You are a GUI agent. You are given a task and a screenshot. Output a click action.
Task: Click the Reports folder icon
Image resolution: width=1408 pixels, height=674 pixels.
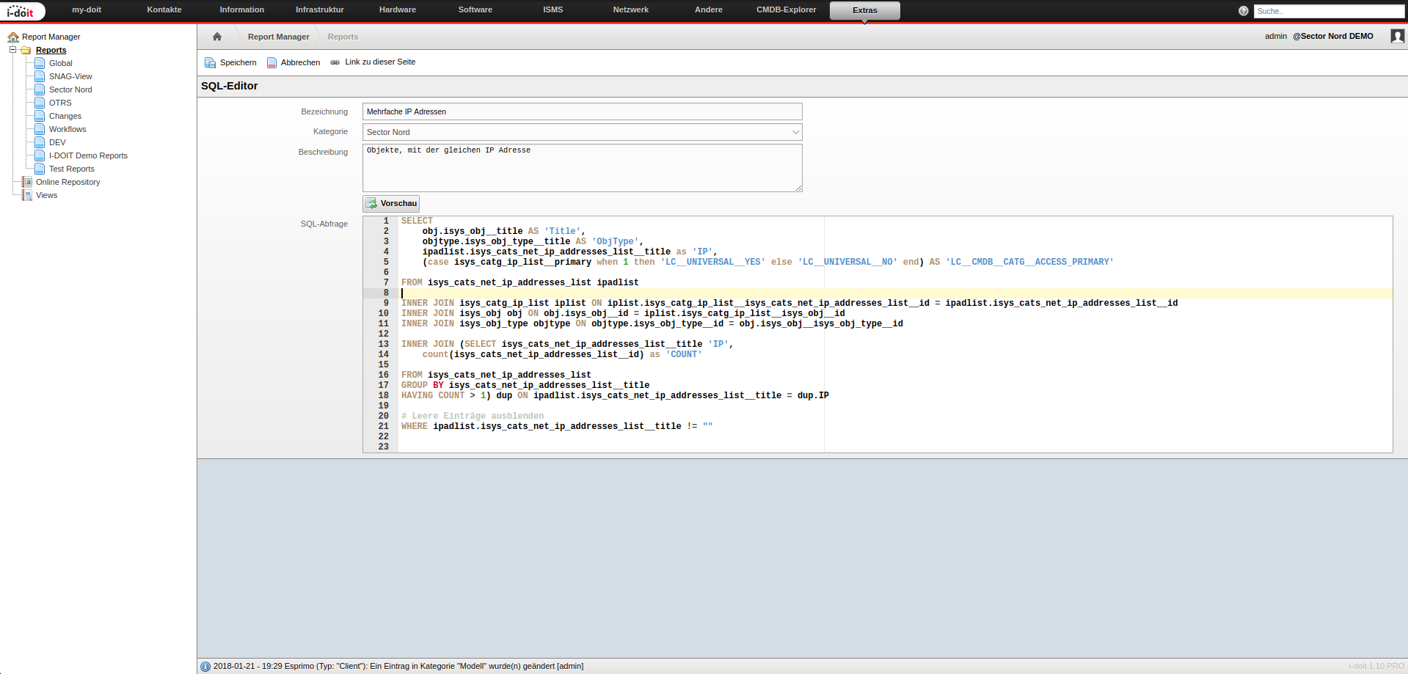26,50
